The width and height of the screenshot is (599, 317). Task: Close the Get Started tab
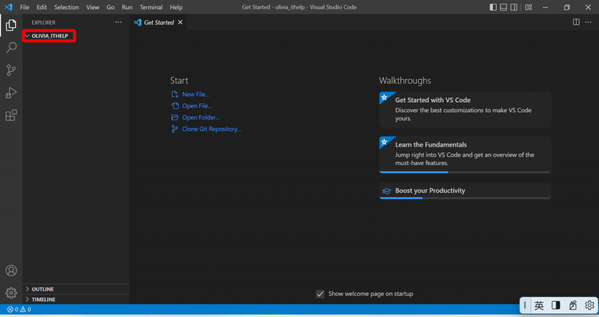pyautogui.click(x=180, y=23)
